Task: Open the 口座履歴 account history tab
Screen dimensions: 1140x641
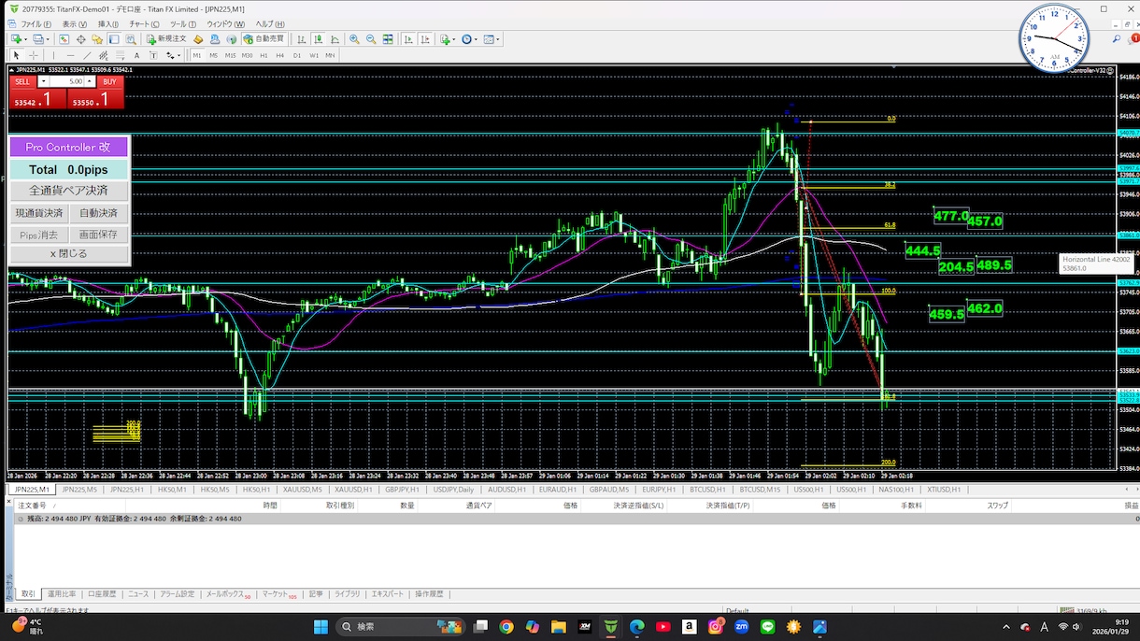Action: click(x=102, y=593)
